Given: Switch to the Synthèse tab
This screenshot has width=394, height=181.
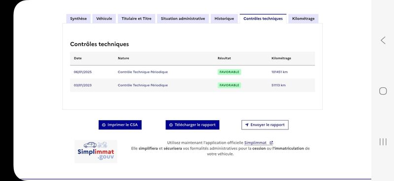Looking at the screenshot, I should (78, 19).
